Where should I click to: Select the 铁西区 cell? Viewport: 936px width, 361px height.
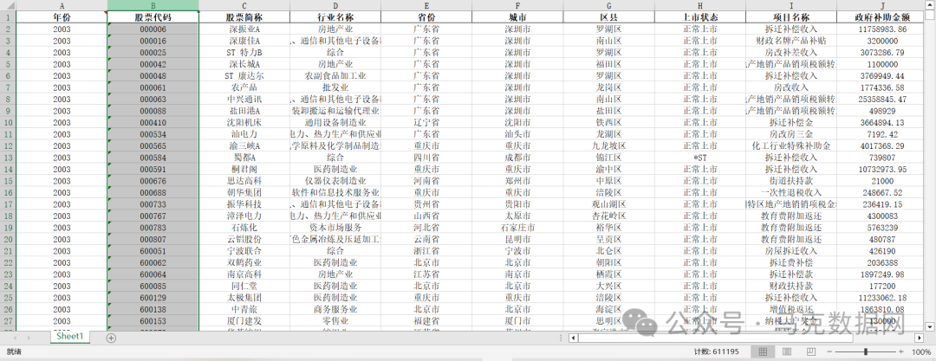(609, 122)
